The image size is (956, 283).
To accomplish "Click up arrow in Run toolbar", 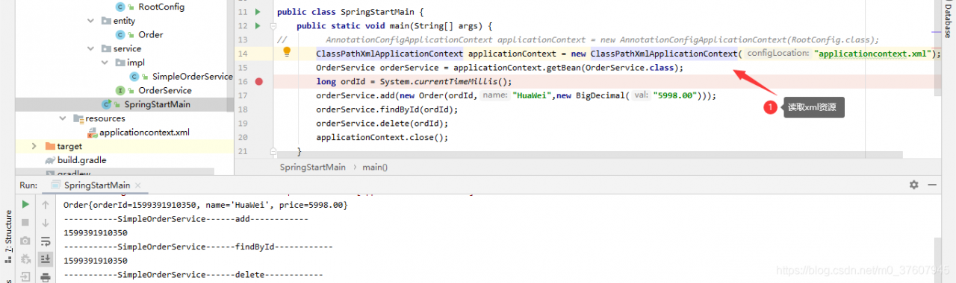I will (x=46, y=204).
